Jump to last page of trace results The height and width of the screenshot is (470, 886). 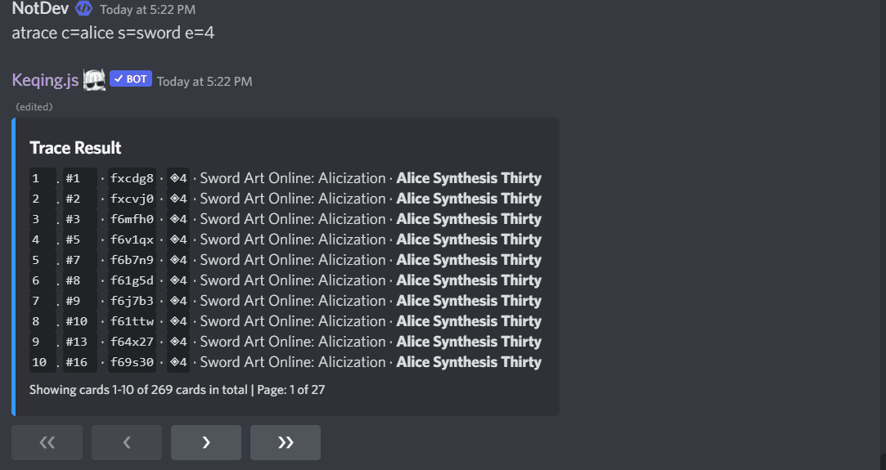[286, 442]
